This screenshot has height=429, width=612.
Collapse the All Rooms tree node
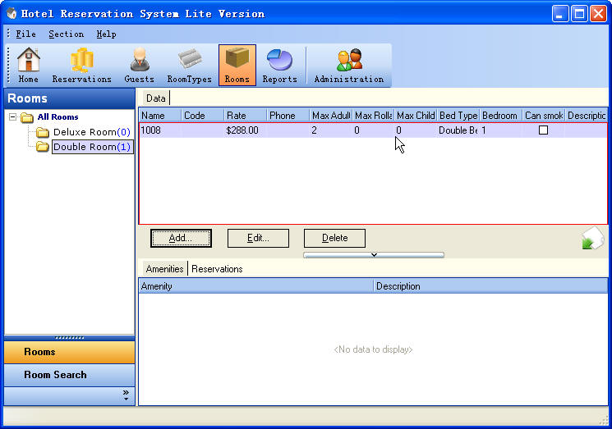pyautogui.click(x=13, y=117)
